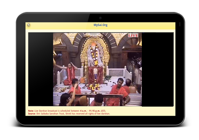This screenshot has height=140, width=199.
Task: Click the live darshan video center
Action: coord(98,69)
